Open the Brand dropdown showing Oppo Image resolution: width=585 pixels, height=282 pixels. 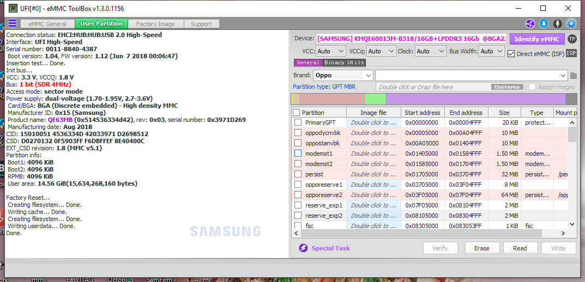343,75
